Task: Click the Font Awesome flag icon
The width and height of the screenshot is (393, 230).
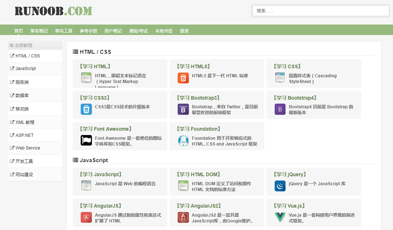Action: [x=86, y=140]
